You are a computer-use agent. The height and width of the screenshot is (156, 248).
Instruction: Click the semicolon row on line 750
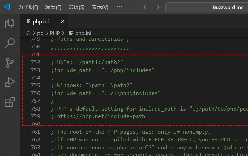[x=90, y=47]
